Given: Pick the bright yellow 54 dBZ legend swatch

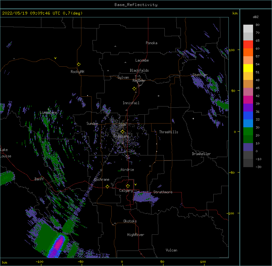Looking at the screenshot, I should point(248,68).
